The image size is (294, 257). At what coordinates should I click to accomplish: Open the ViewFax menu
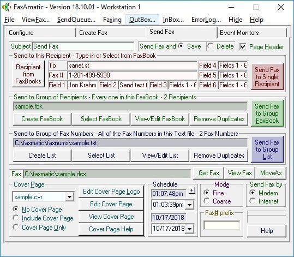[x=35, y=20]
